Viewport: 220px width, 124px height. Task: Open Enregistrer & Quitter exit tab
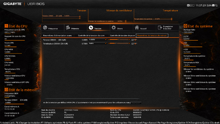pos(167,27)
